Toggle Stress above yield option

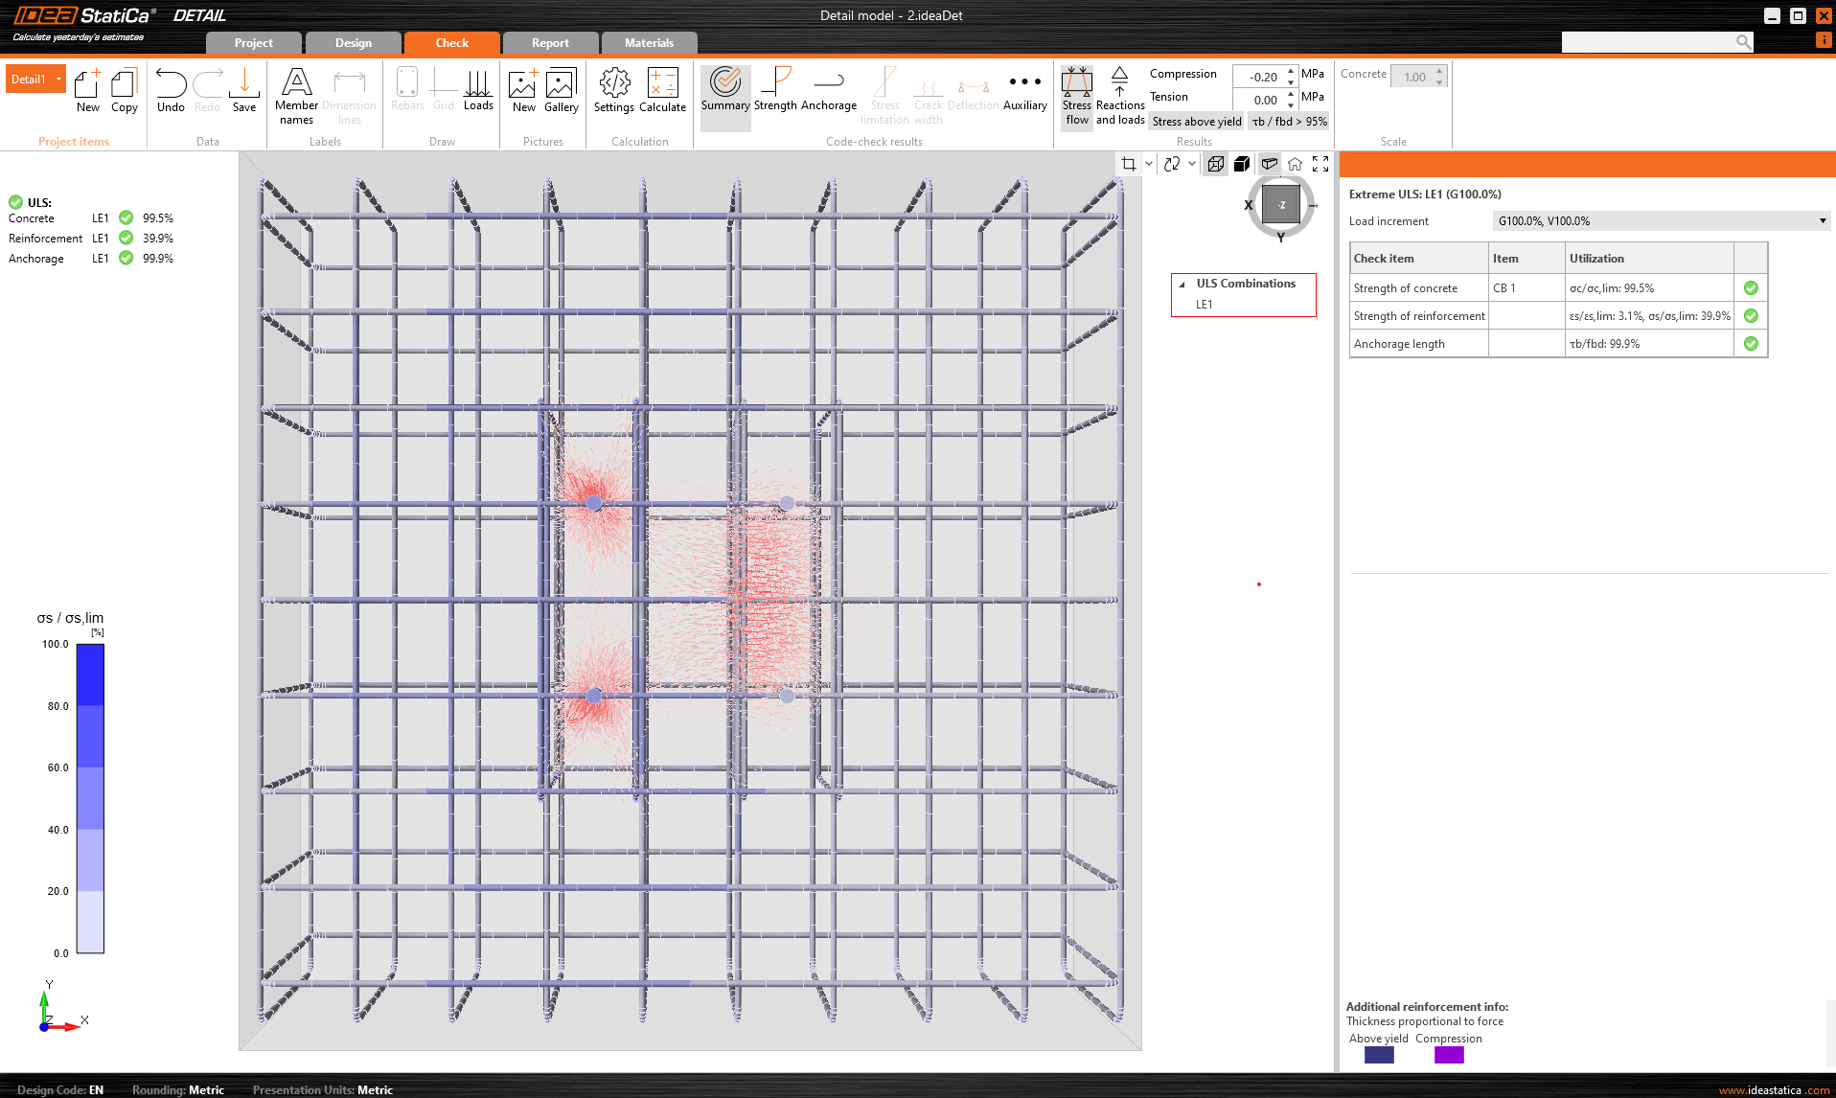1196,122
